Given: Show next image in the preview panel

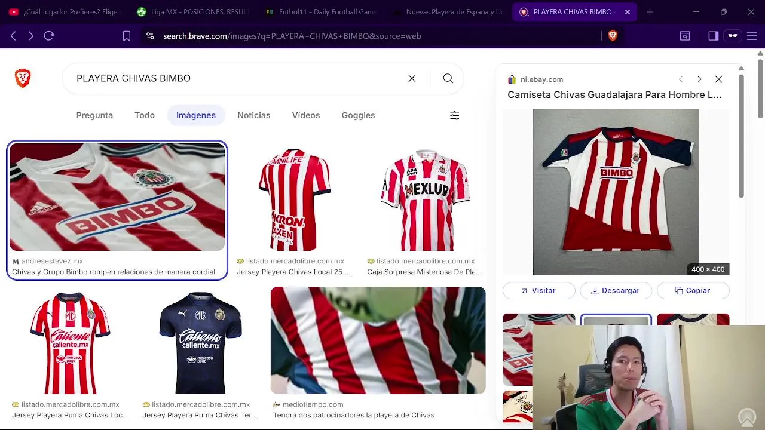Looking at the screenshot, I should (699, 79).
